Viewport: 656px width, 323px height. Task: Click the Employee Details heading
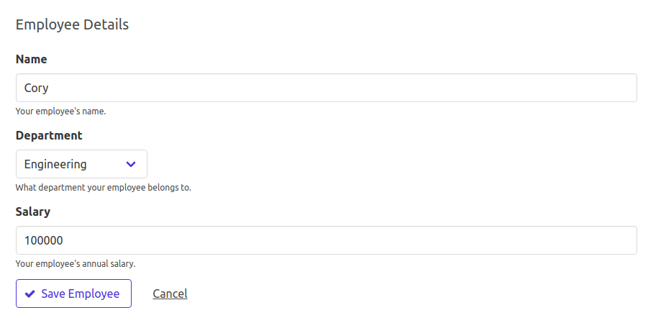point(72,24)
